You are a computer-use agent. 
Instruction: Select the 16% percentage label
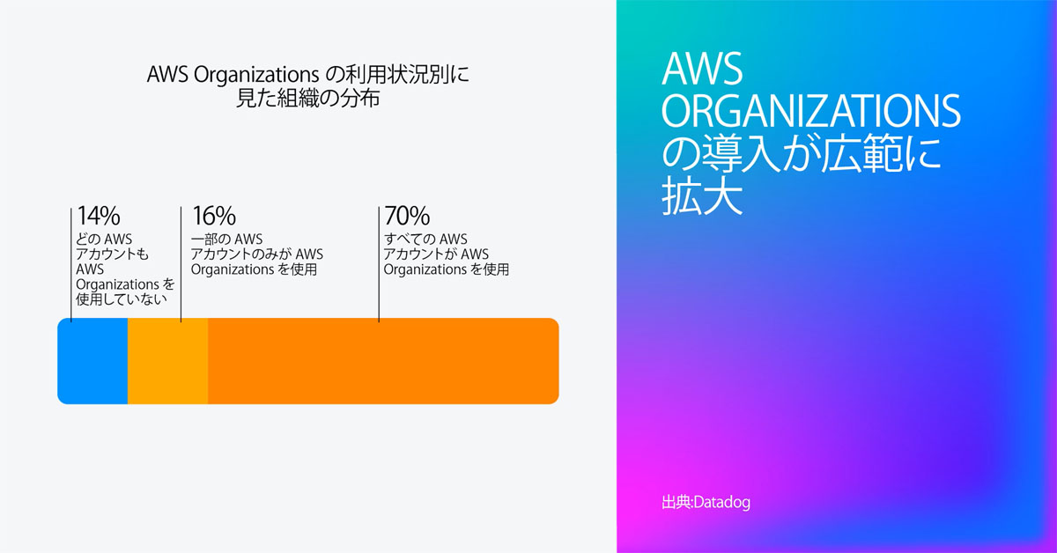pyautogui.click(x=213, y=216)
